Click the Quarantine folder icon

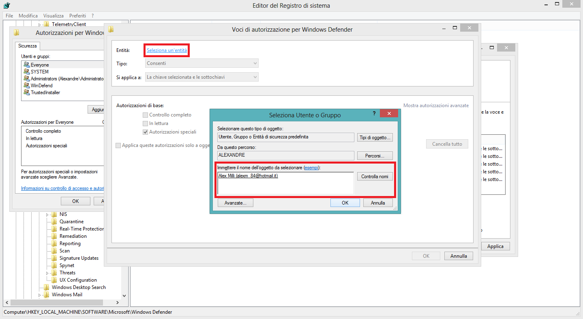54,222
